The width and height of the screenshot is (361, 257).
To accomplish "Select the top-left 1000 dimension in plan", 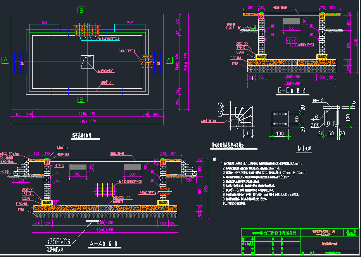I will pyautogui.click(x=44, y=22).
